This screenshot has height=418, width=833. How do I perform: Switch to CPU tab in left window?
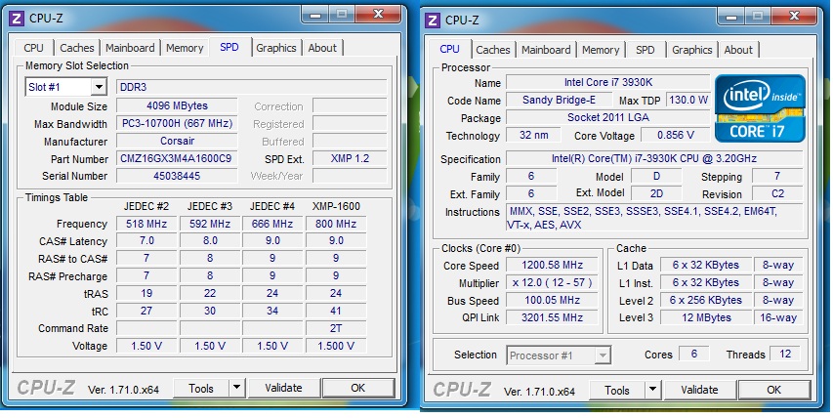point(33,48)
